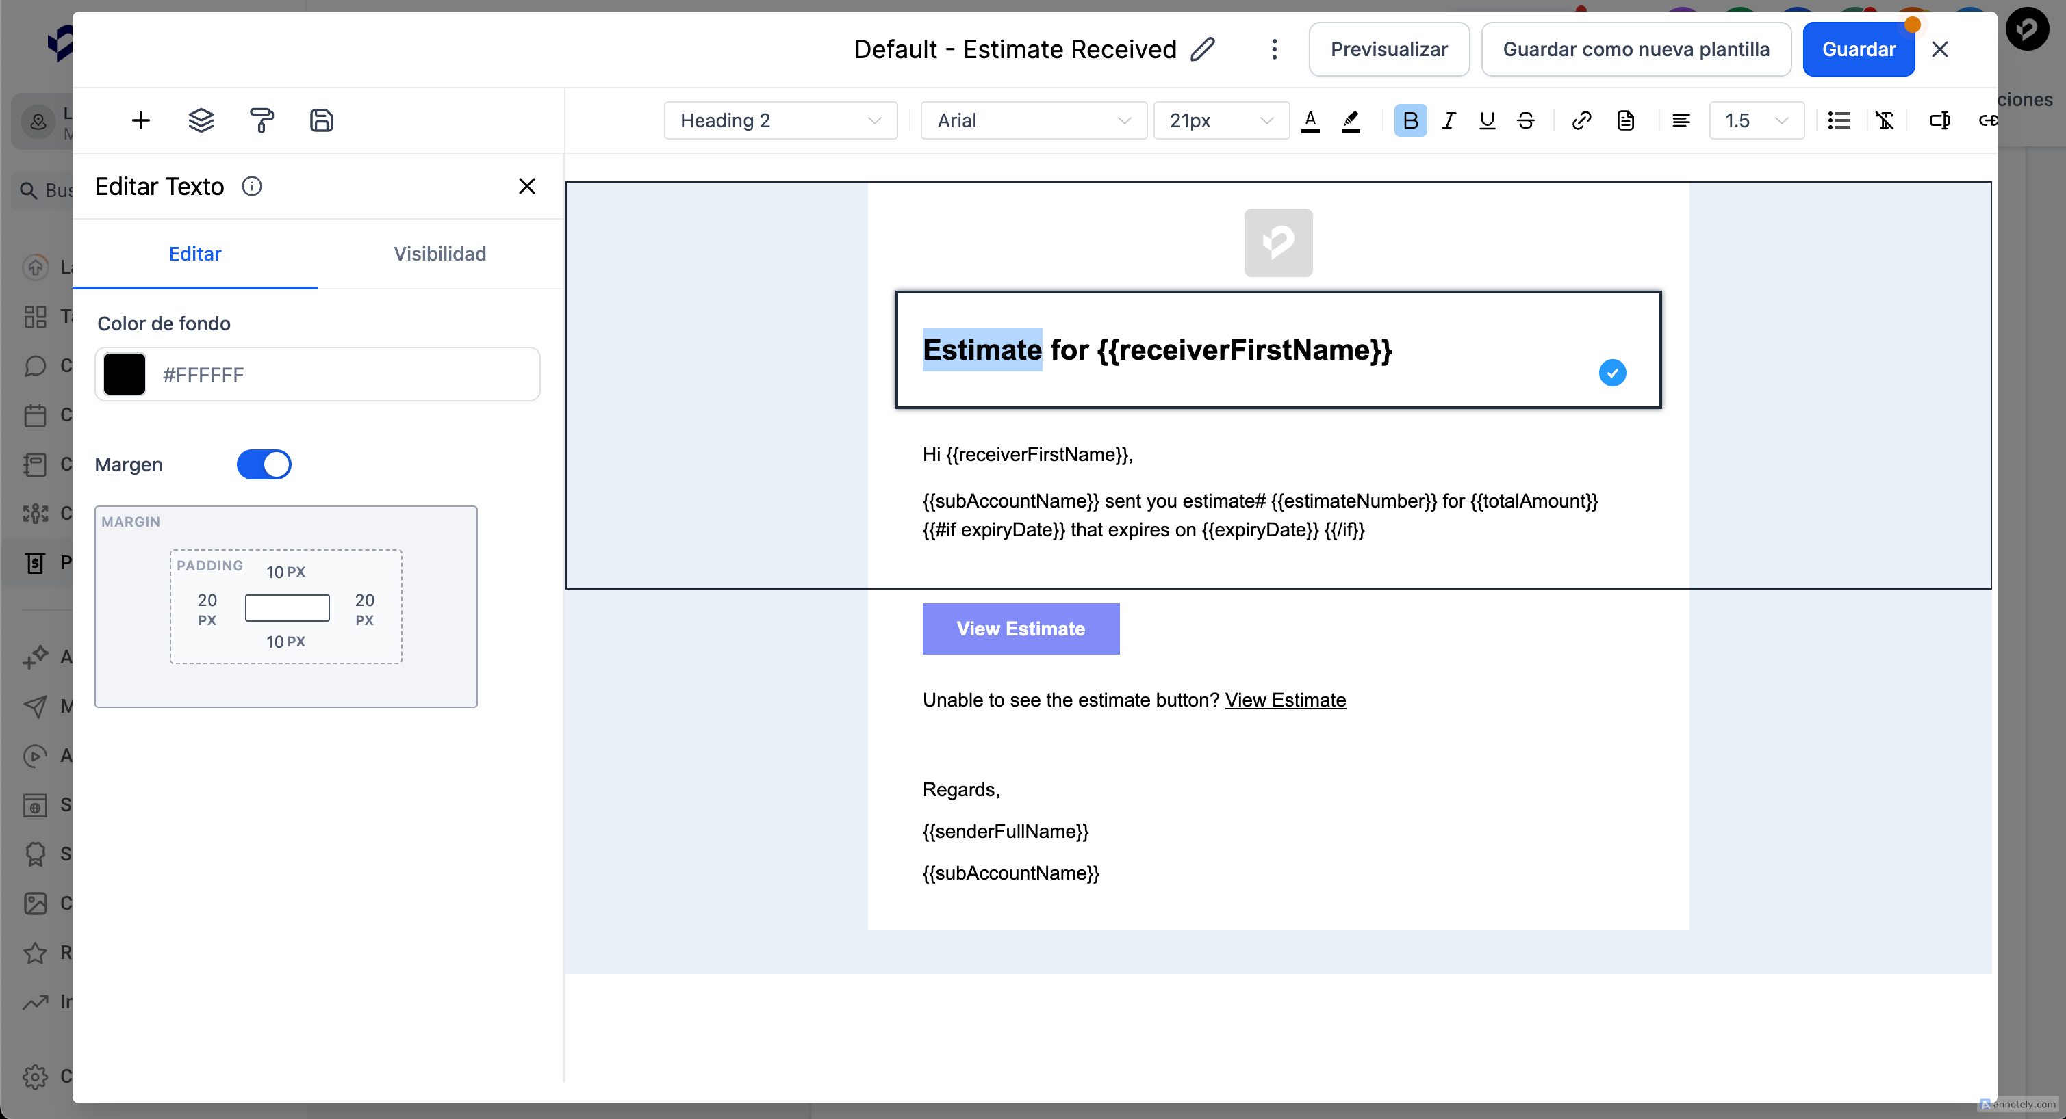This screenshot has height=1119, width=2066.
Task: Click the add element plus icon
Action: coord(140,120)
